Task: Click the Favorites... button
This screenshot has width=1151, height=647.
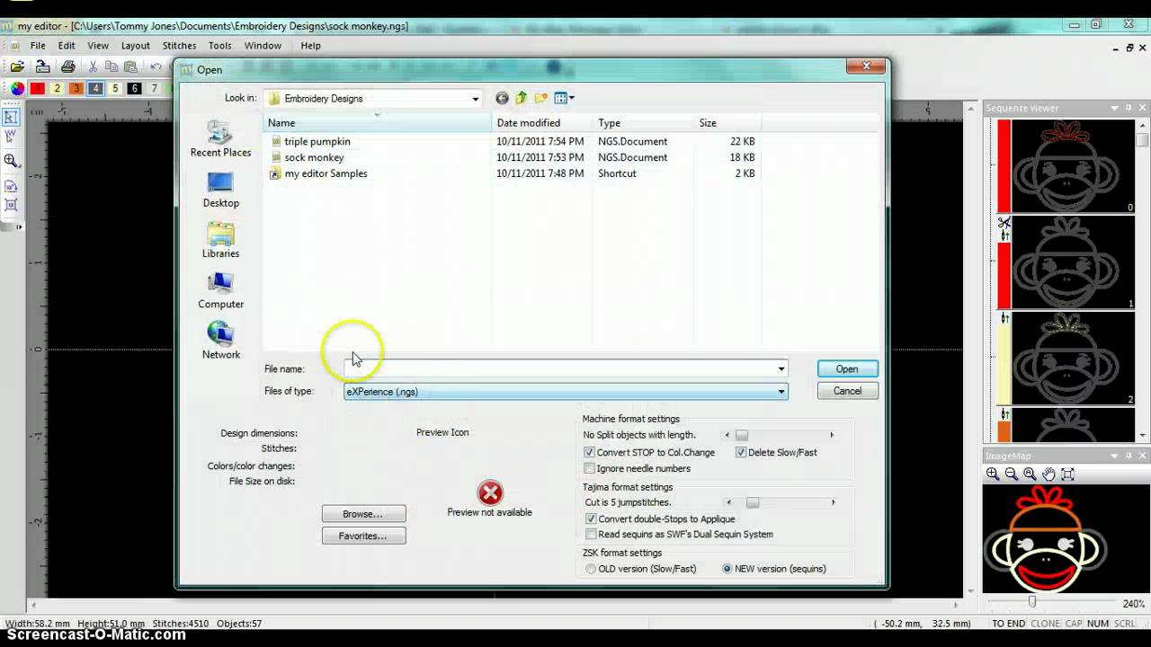Action: click(x=363, y=536)
